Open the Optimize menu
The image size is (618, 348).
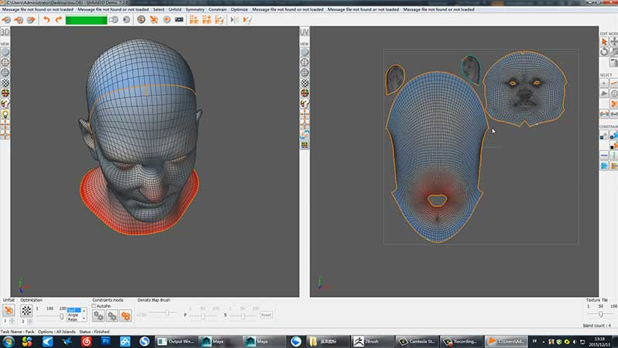point(239,9)
